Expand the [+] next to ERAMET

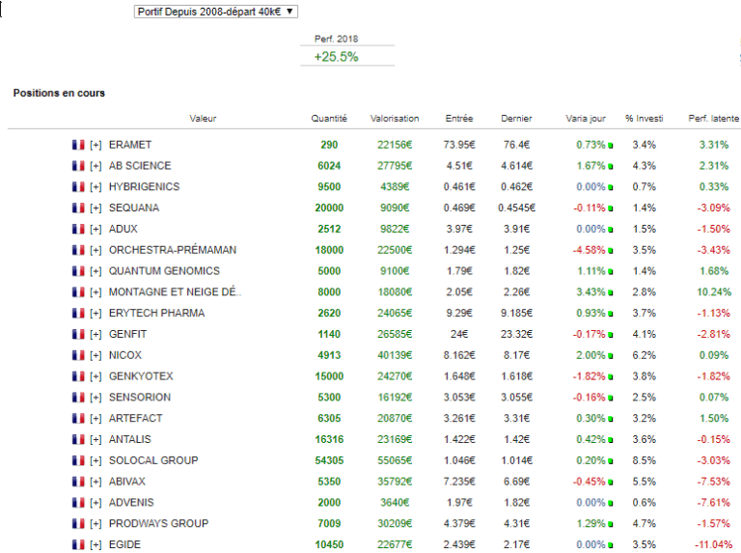[96, 145]
